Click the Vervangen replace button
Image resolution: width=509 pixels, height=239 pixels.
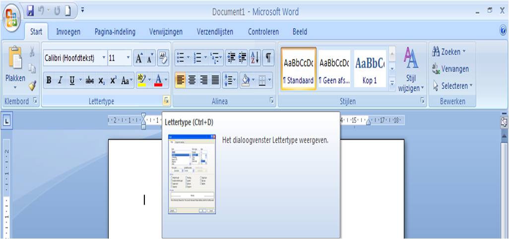point(450,69)
